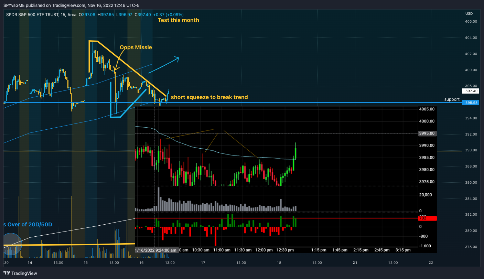Select the 1/16/2022 9:24:00 am crosshair time label
This screenshot has height=279, width=484.
(157, 250)
